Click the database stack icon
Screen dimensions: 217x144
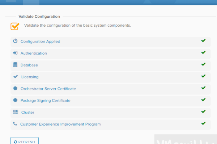pos(15,65)
